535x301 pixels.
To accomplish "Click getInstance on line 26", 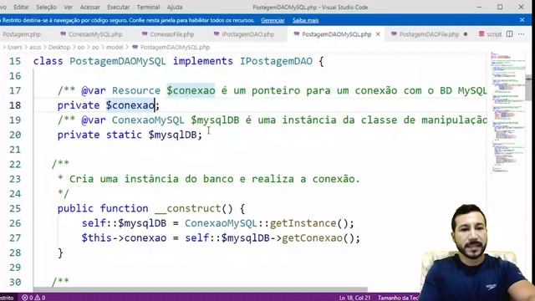I will pos(303,223).
